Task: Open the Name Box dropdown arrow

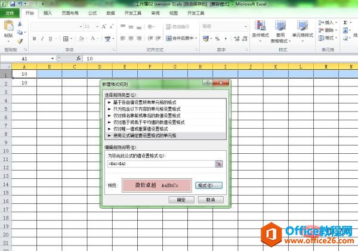Action: point(53,58)
